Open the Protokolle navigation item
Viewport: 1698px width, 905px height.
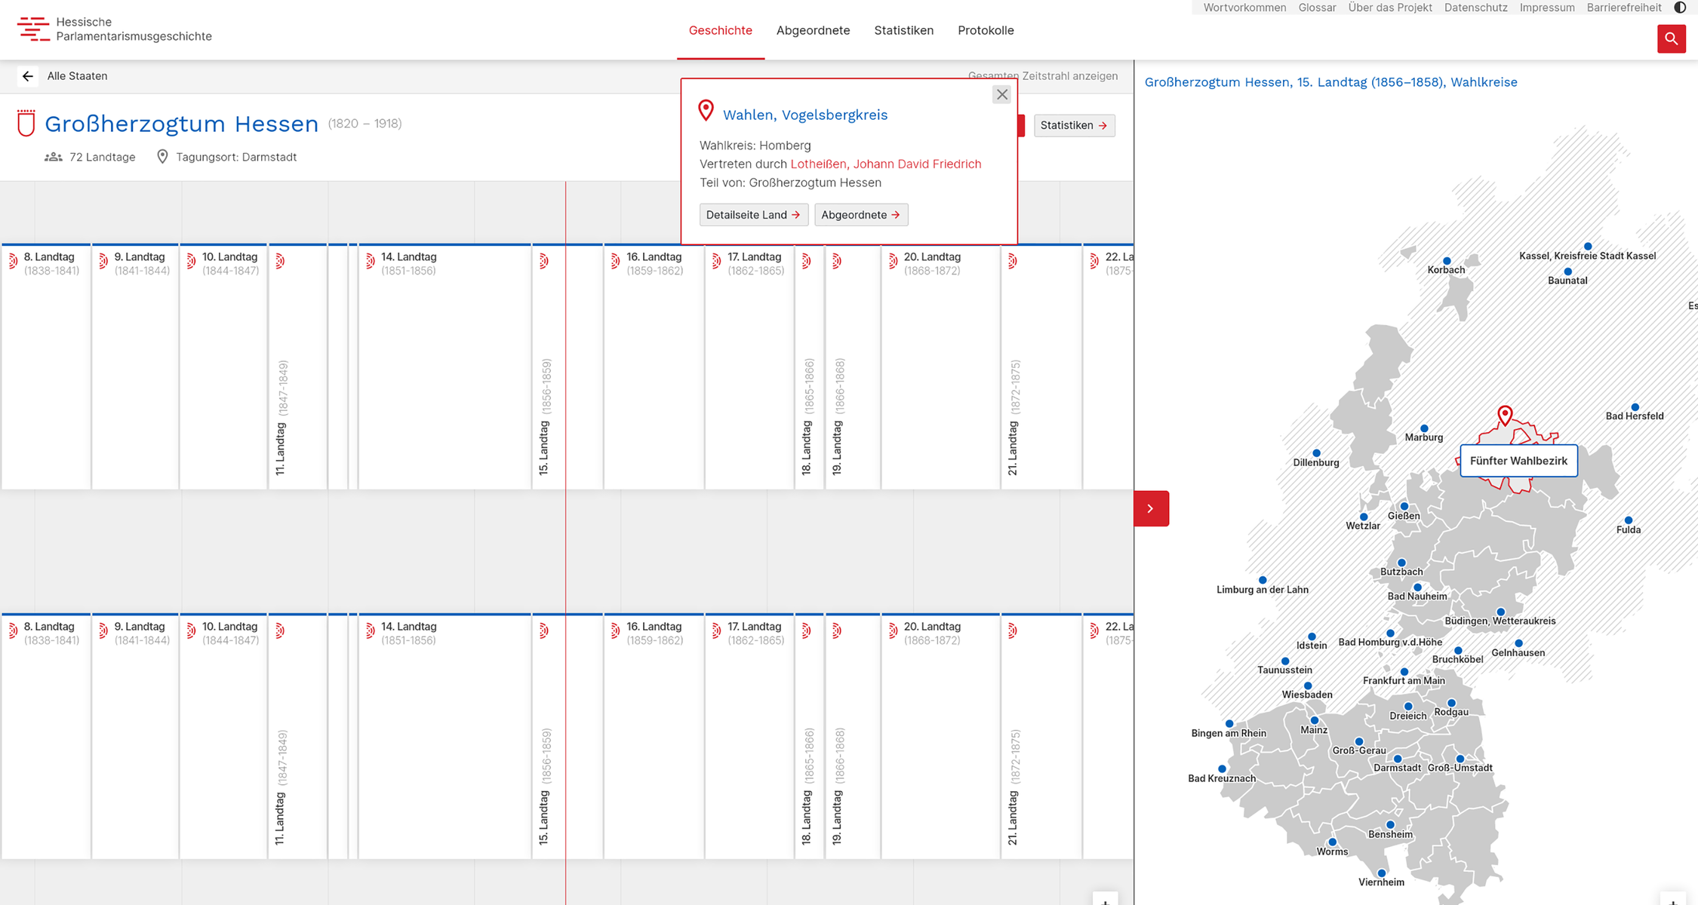986,30
